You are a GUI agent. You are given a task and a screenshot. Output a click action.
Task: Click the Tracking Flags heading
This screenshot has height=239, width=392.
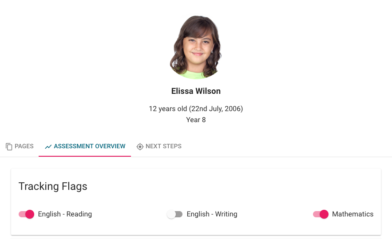point(53,186)
